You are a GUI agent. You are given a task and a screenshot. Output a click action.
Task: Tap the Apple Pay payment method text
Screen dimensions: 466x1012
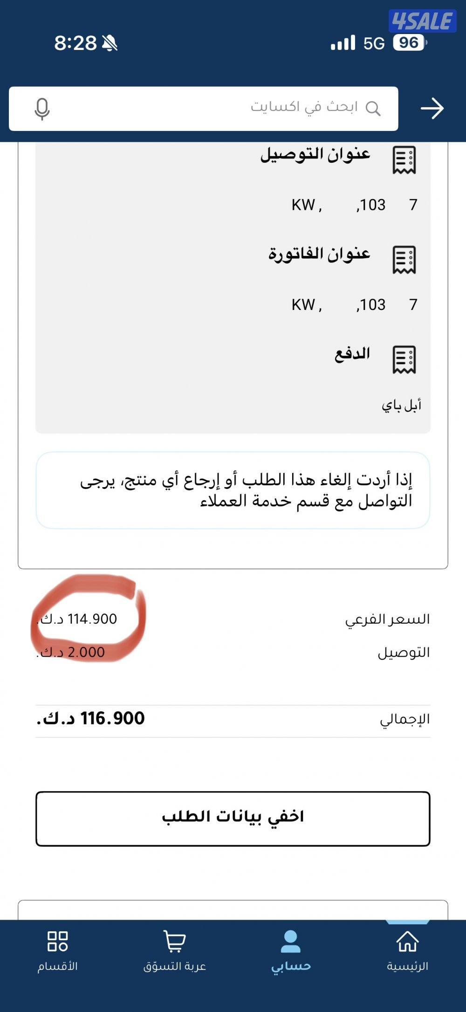click(401, 405)
